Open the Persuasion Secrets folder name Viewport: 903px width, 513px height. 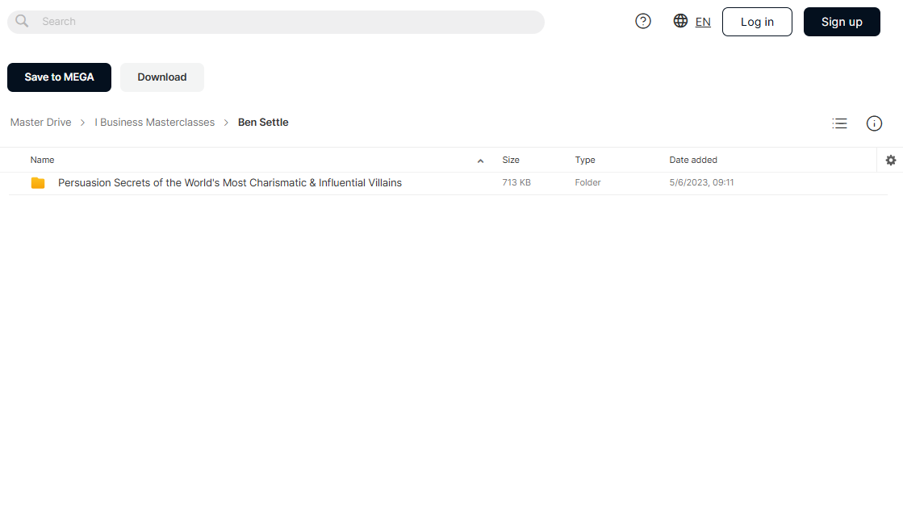click(230, 182)
